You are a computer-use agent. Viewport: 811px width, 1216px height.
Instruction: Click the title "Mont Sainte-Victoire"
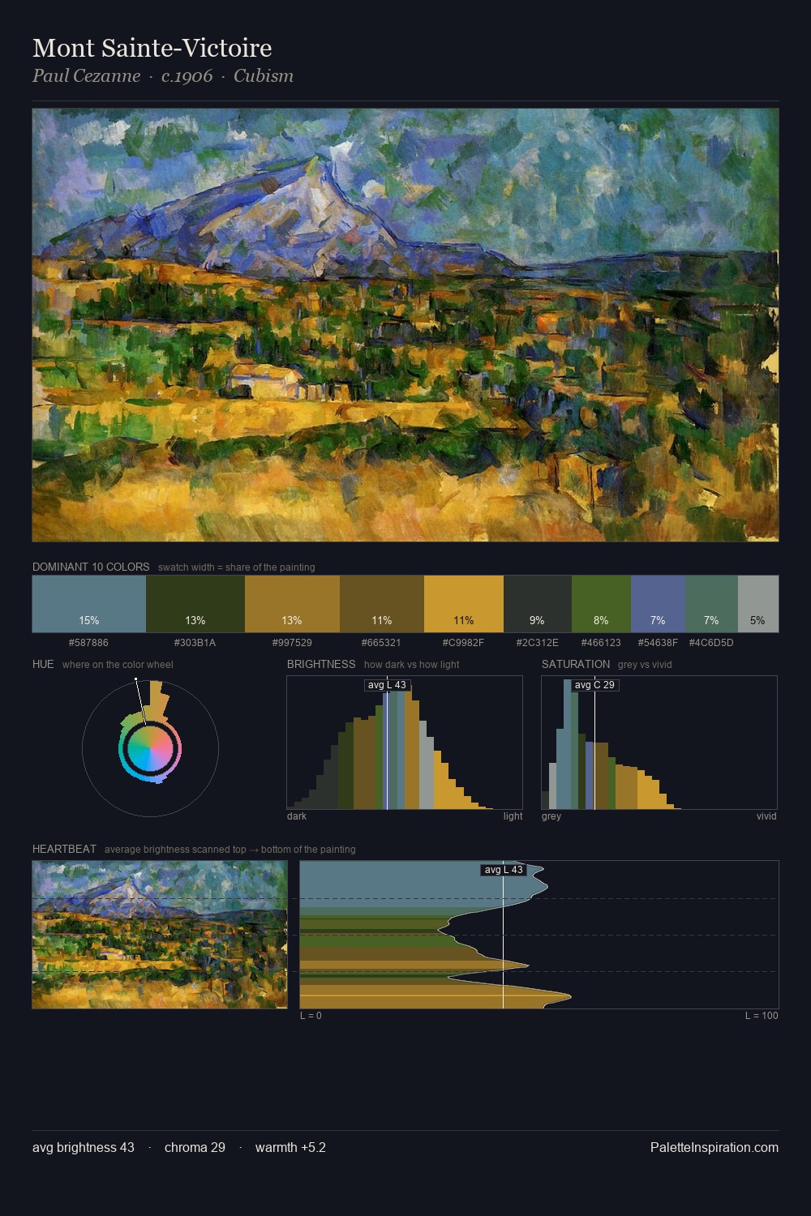point(152,48)
